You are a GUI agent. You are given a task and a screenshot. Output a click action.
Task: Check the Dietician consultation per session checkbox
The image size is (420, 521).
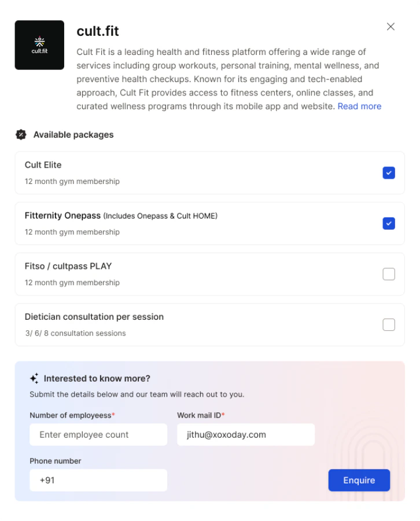(x=388, y=324)
